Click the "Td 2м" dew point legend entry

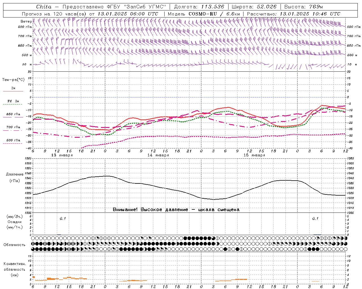pos(13,101)
